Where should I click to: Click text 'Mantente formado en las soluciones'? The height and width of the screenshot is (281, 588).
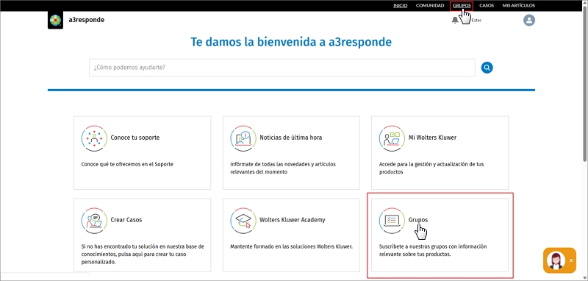(273, 246)
